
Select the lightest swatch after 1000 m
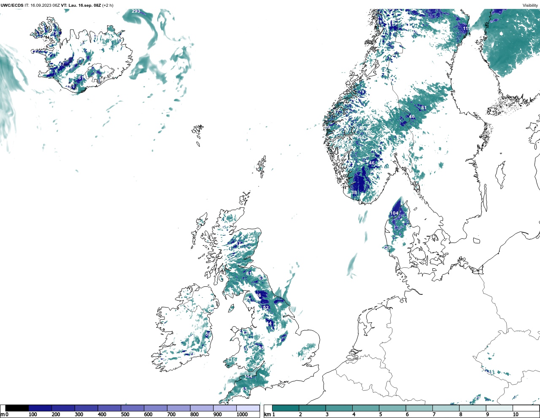tap(248, 408)
